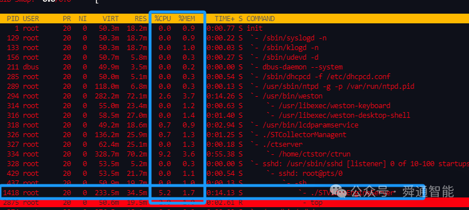
Task: Click the 328.7m VIRT value
Action: coord(107,154)
